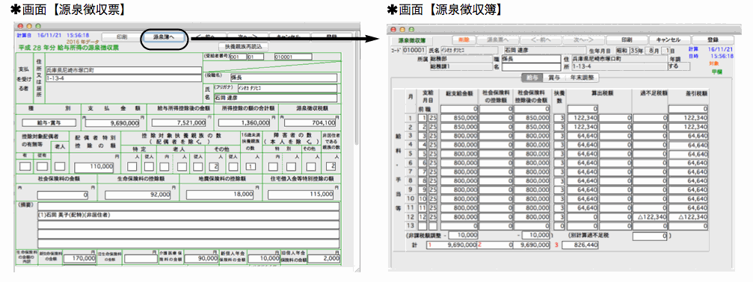Click the 控除対象配偶者 有 box
753x282 pixels.
point(25,166)
